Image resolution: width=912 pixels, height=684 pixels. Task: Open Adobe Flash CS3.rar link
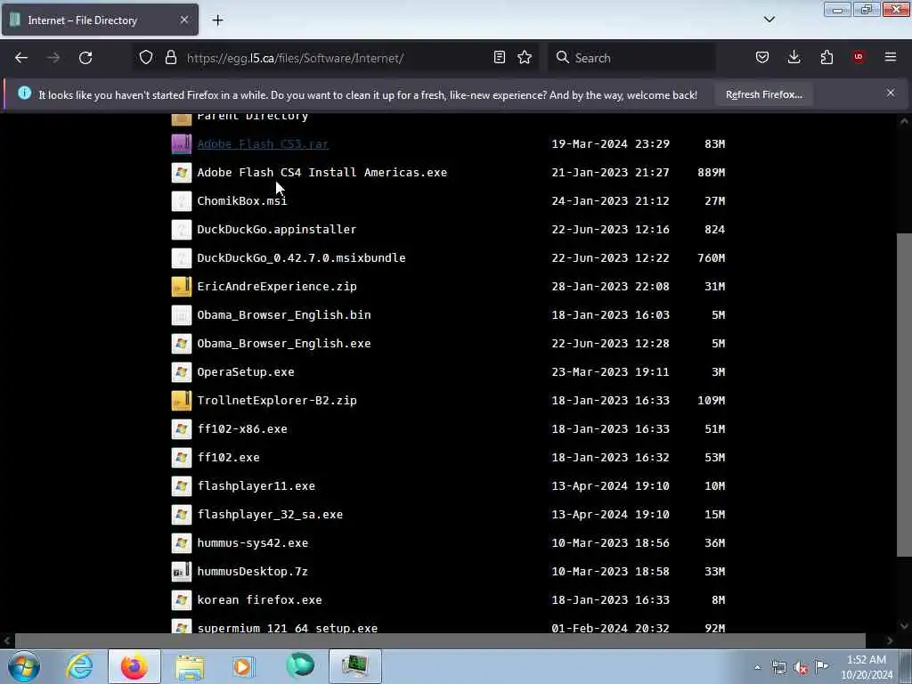pos(263,143)
